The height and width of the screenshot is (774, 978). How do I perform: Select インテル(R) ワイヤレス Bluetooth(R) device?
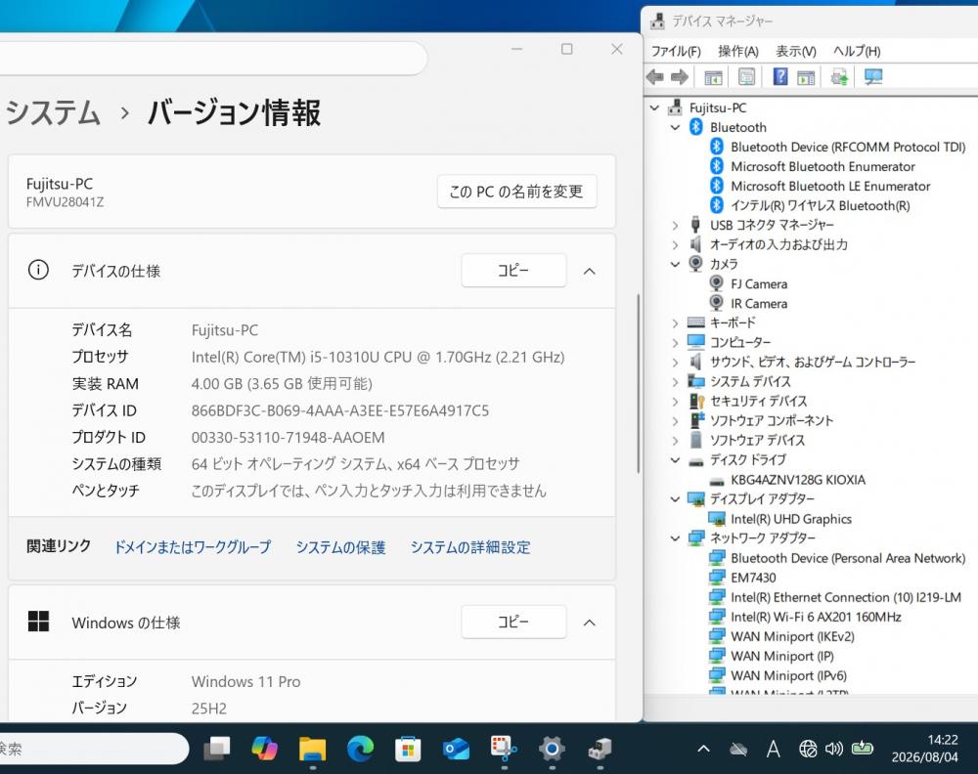pyautogui.click(x=821, y=205)
